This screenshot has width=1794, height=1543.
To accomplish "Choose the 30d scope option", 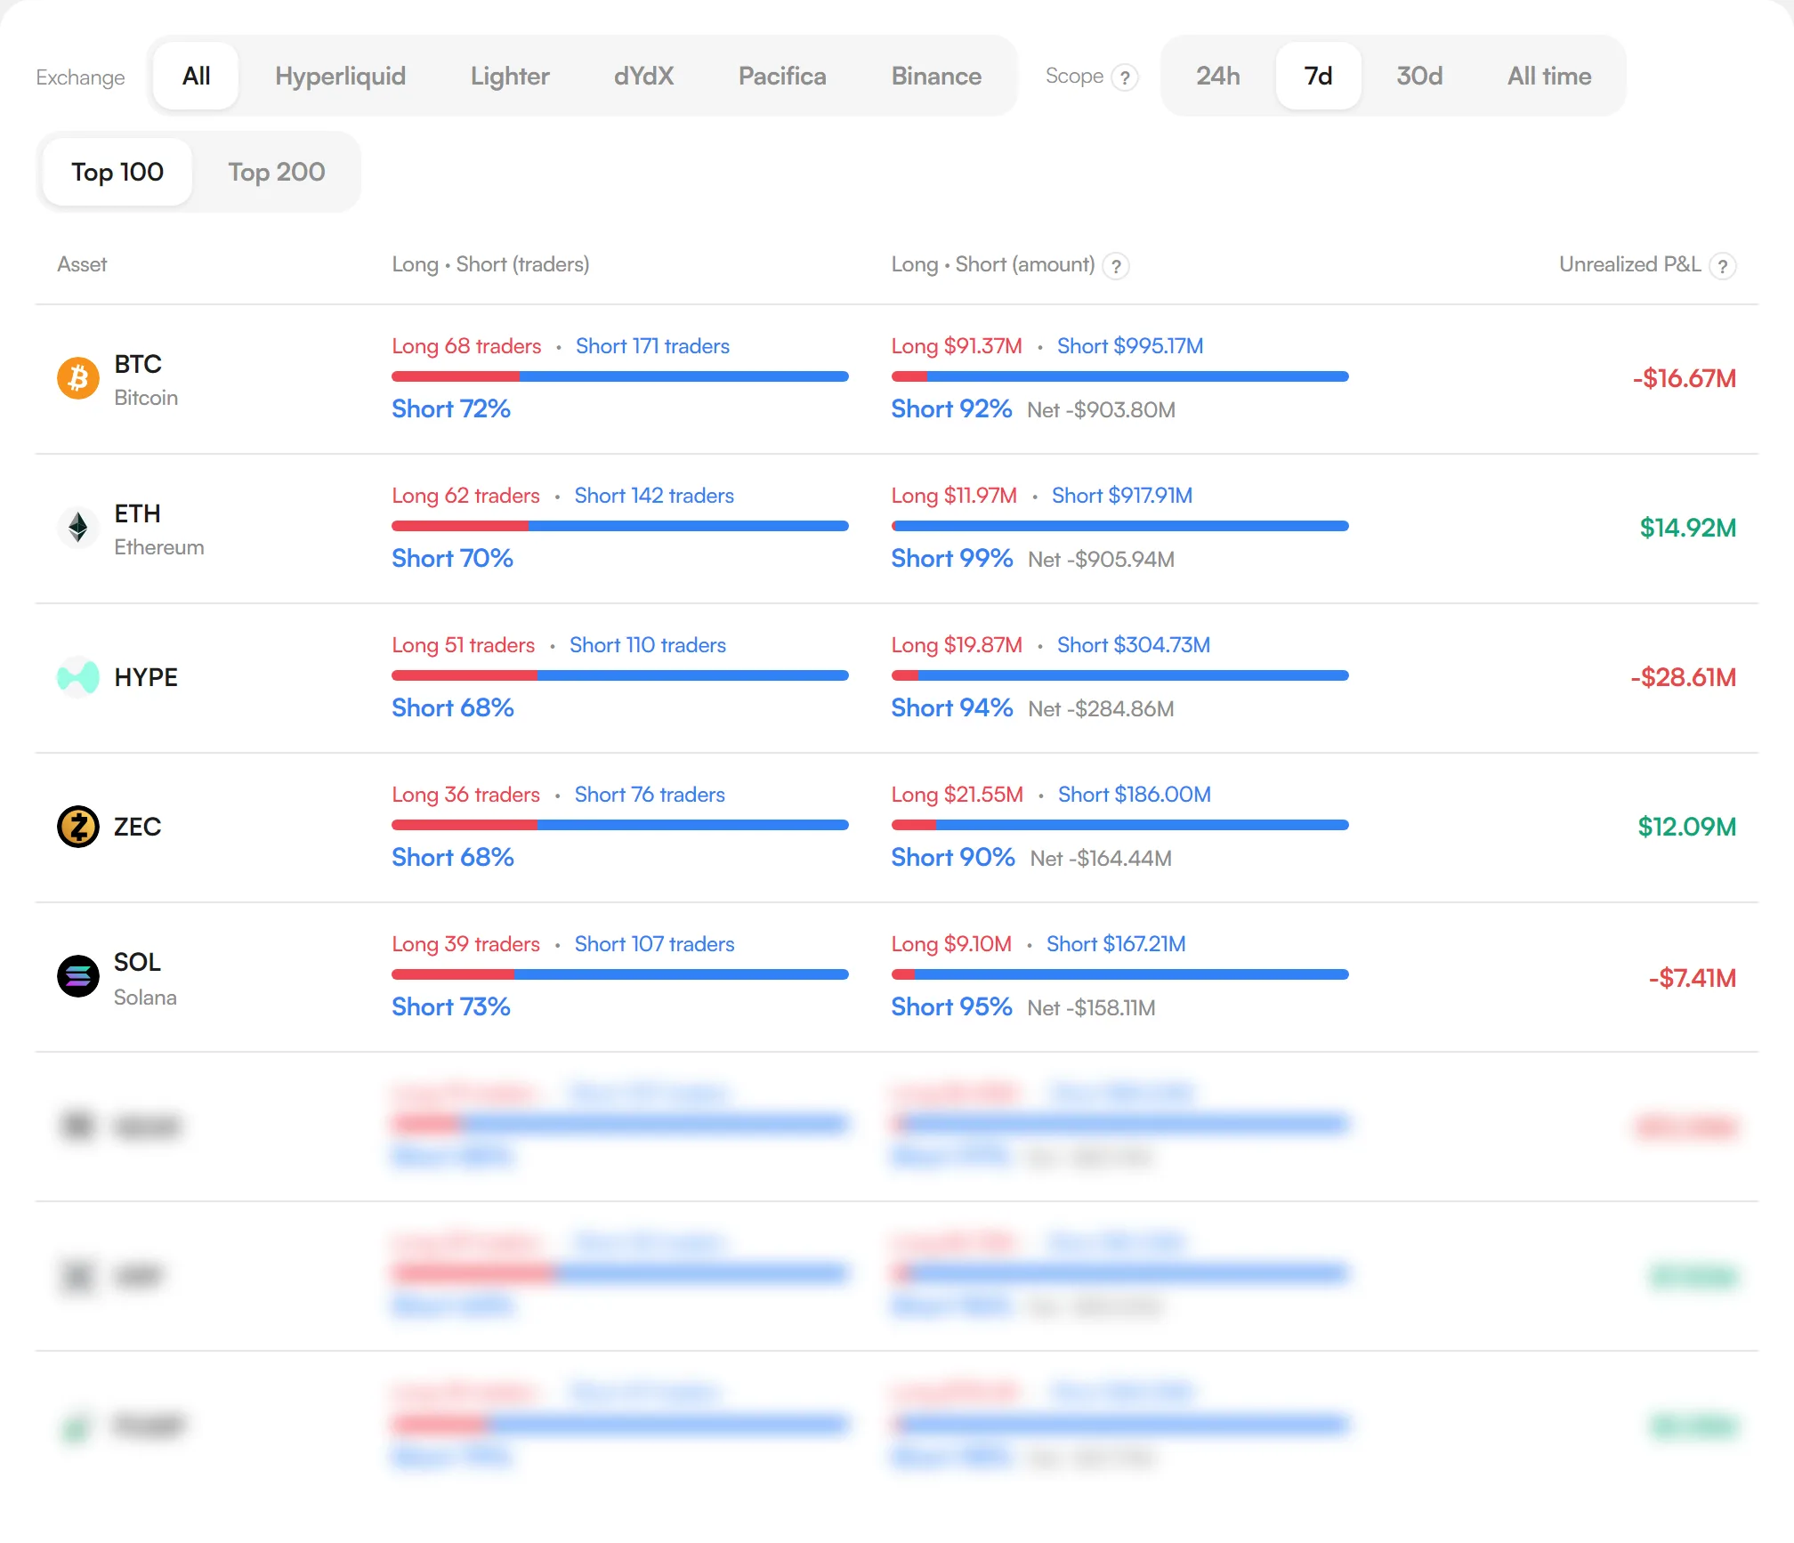I will coord(1419,77).
